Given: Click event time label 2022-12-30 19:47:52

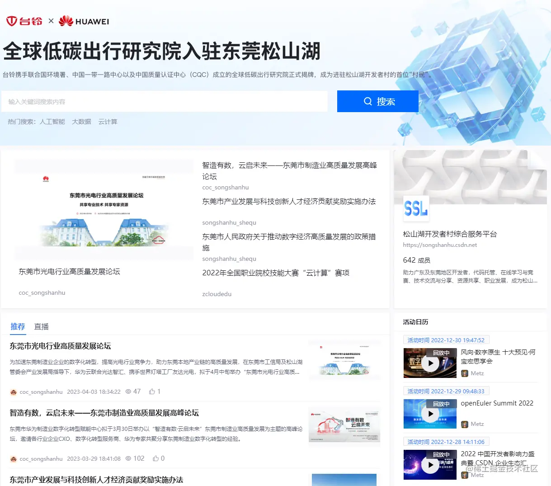Looking at the screenshot, I should (446, 340).
